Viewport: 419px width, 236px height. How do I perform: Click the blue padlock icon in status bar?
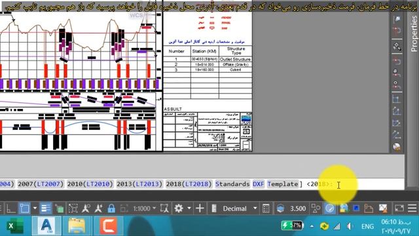111,208
